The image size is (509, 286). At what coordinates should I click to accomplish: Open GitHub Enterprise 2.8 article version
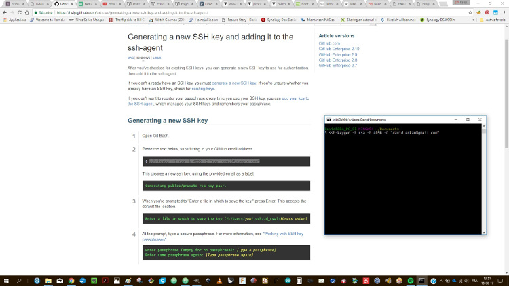coord(337,60)
